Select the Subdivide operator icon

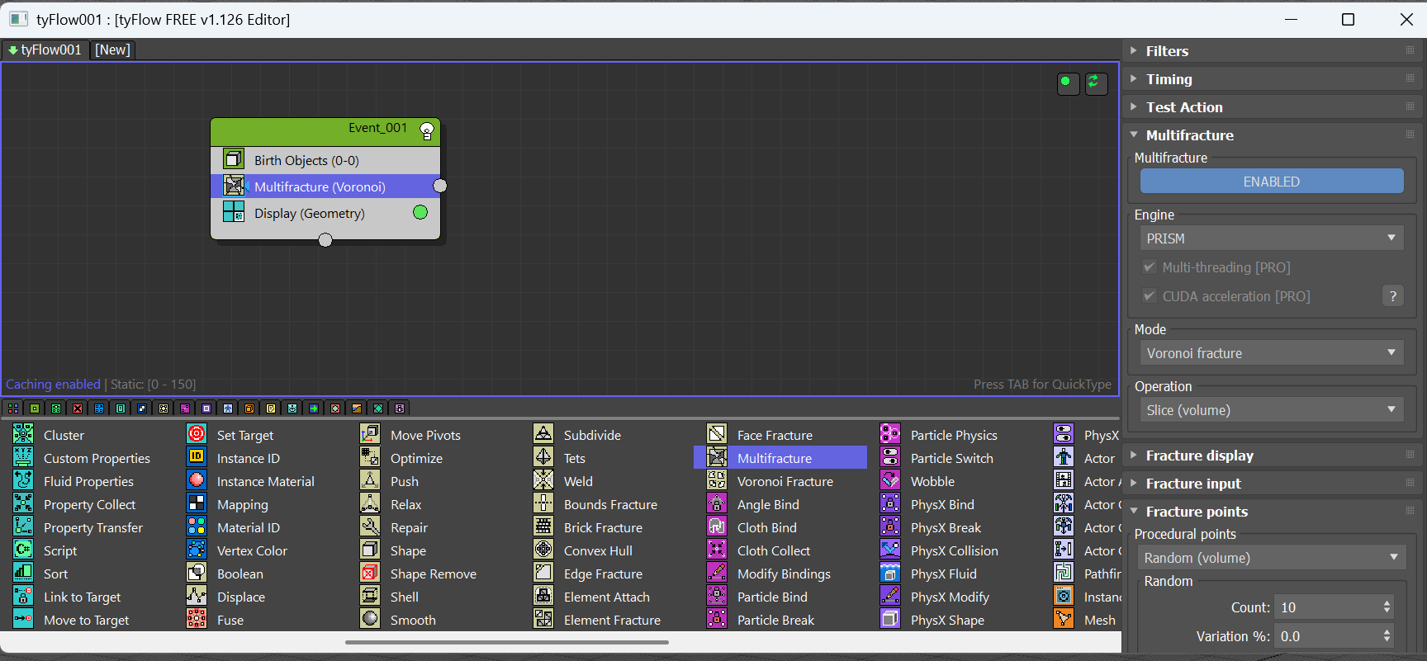tap(543, 434)
